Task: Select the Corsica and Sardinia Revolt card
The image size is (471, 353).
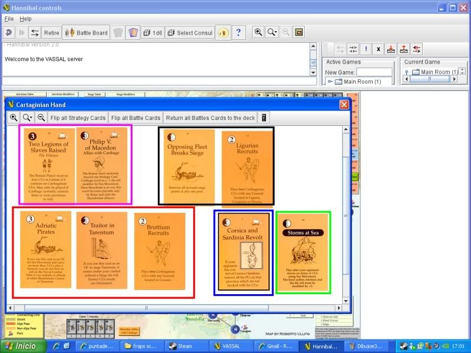Action: (x=244, y=252)
